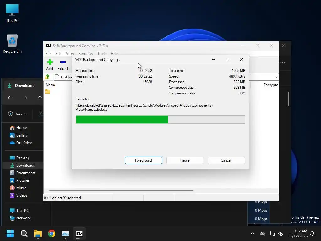Click the three-dots menu in the background window
The height and width of the screenshot is (241, 321).
[283, 63]
